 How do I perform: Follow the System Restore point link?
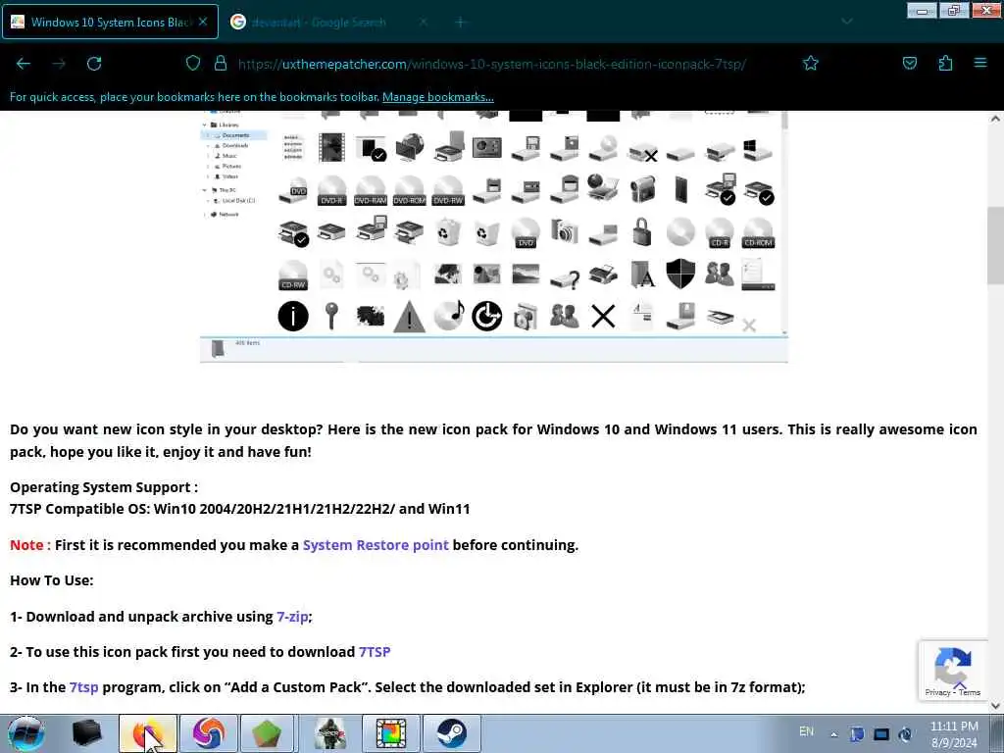(376, 545)
